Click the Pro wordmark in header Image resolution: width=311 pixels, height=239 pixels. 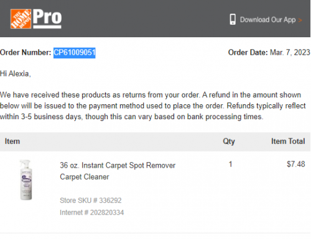[47, 18]
